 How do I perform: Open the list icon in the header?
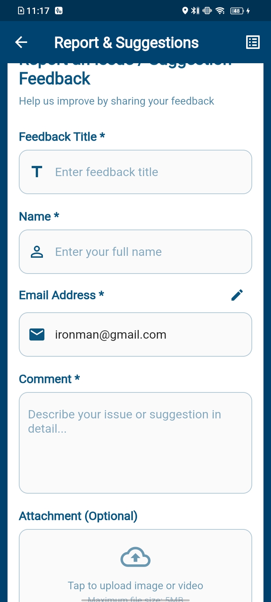click(x=253, y=43)
